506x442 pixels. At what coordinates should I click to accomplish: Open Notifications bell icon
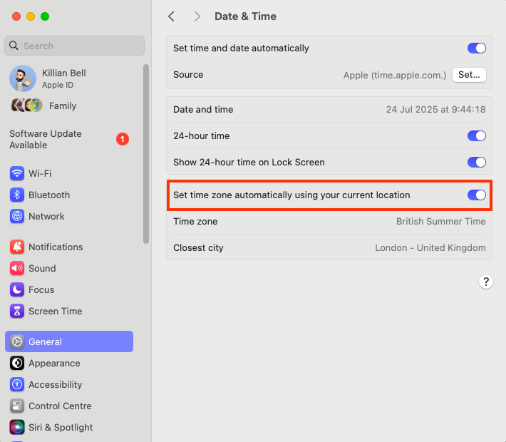[x=17, y=247]
